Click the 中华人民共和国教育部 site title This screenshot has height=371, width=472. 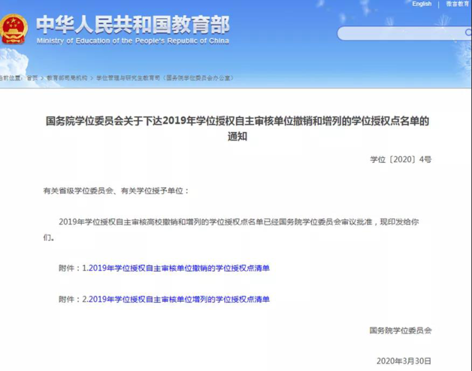coord(132,25)
